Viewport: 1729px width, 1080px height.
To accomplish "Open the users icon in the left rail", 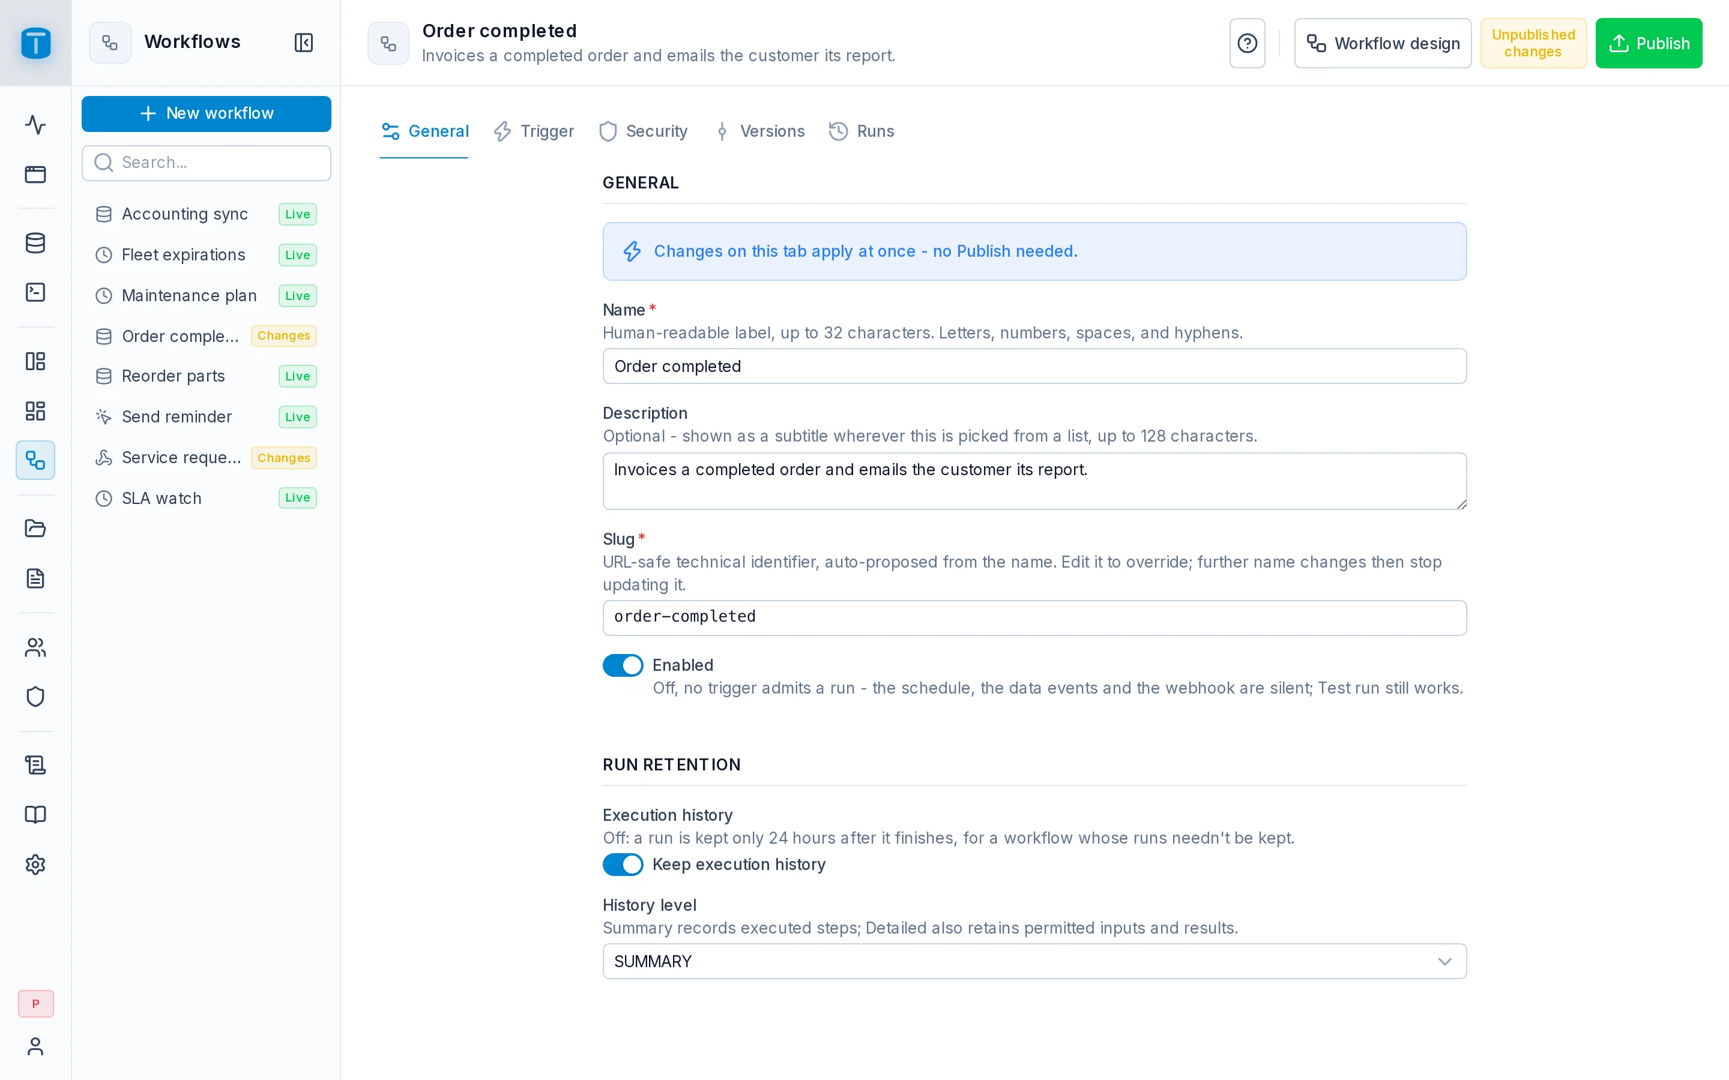I will 36,647.
